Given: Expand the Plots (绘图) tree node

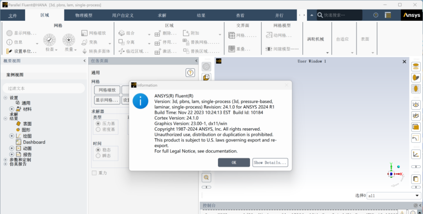Looking at the screenshot, I should (x=12, y=136).
